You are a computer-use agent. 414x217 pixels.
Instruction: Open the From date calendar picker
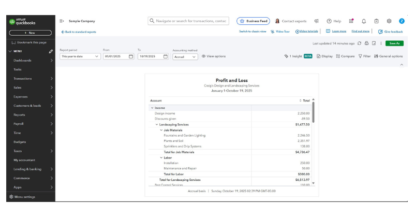pyautogui.click(x=131, y=56)
